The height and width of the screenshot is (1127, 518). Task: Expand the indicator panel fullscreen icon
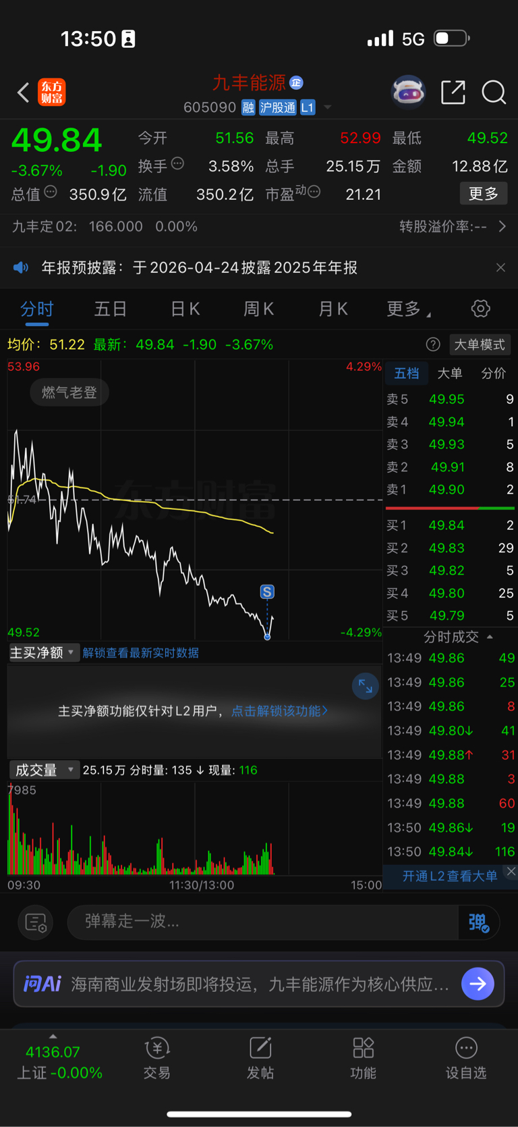[x=366, y=687]
